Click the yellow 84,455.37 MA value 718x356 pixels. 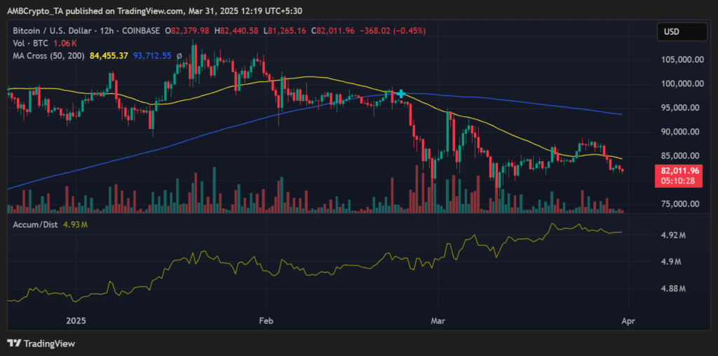[x=109, y=56]
